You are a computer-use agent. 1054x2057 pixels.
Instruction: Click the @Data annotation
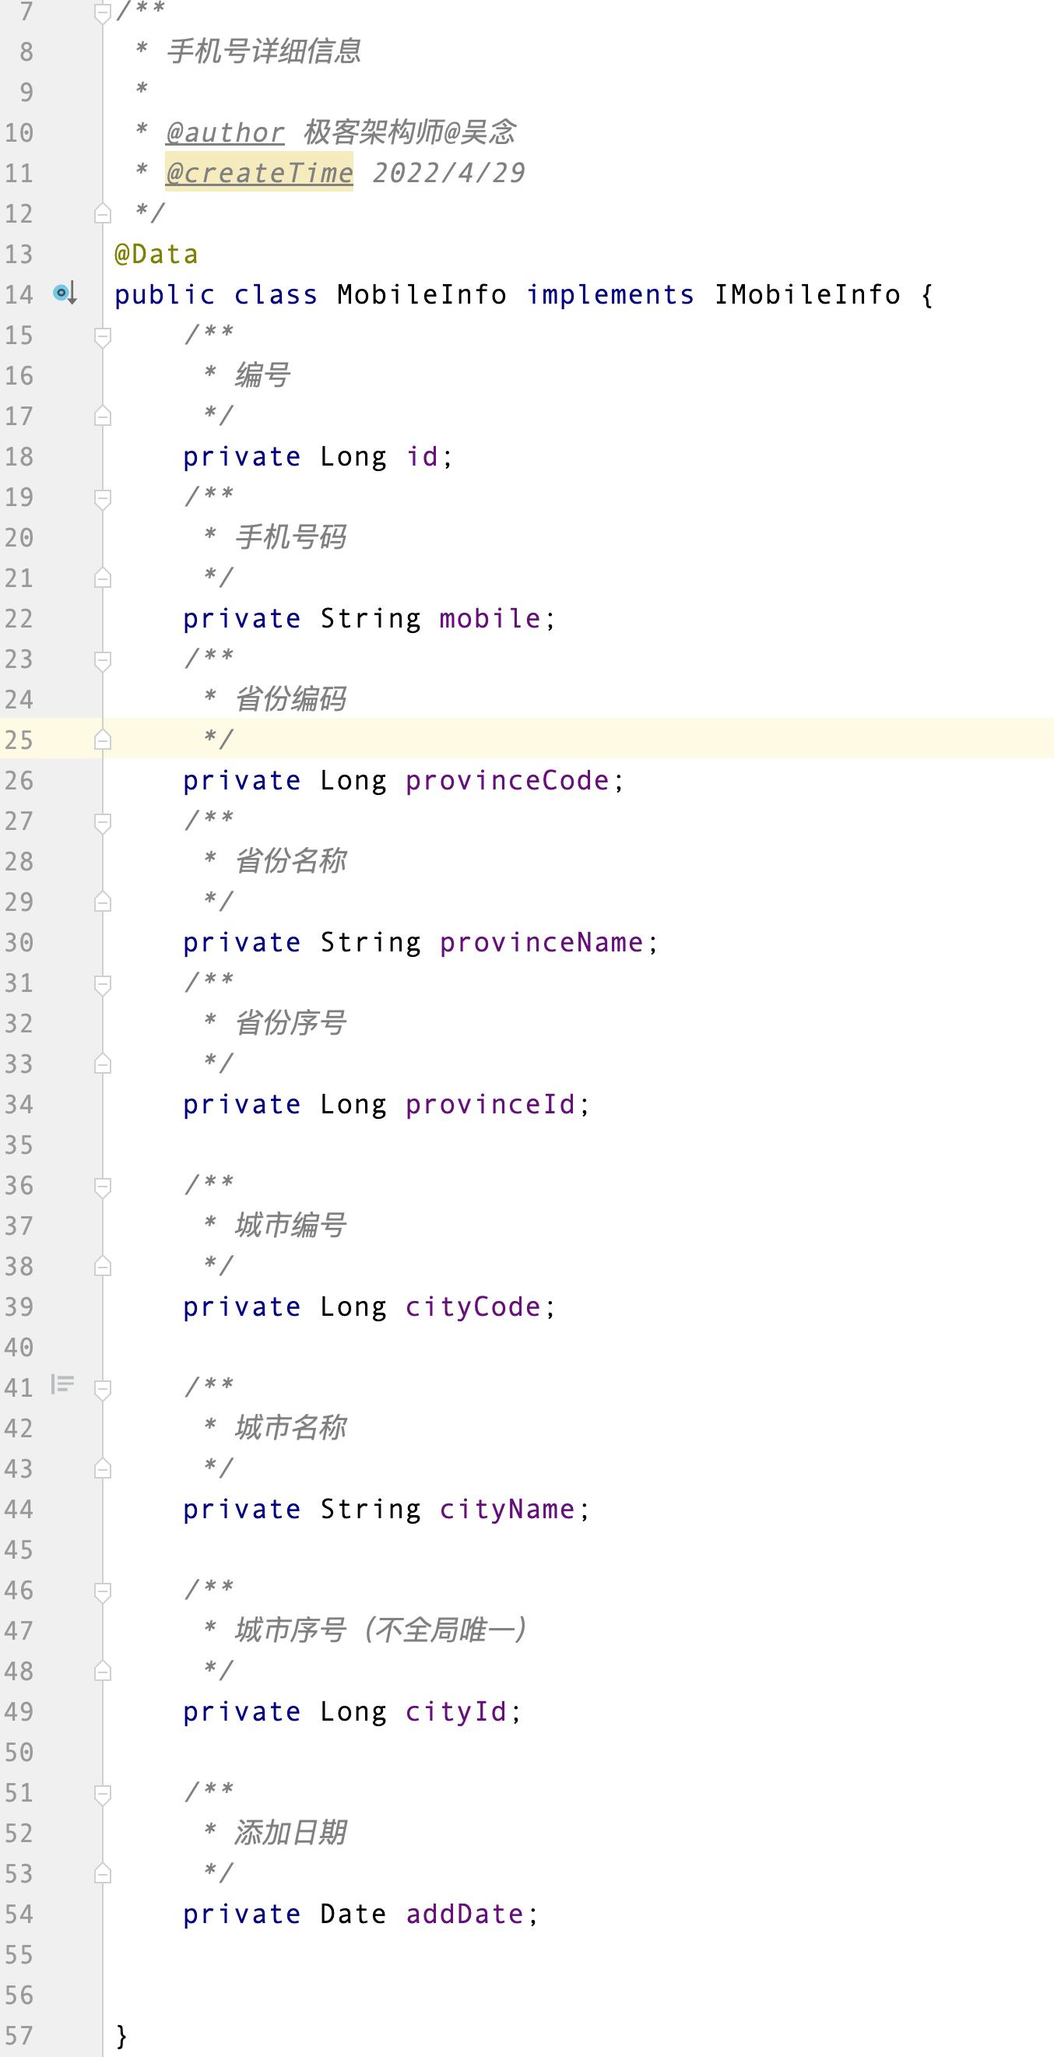click(156, 254)
